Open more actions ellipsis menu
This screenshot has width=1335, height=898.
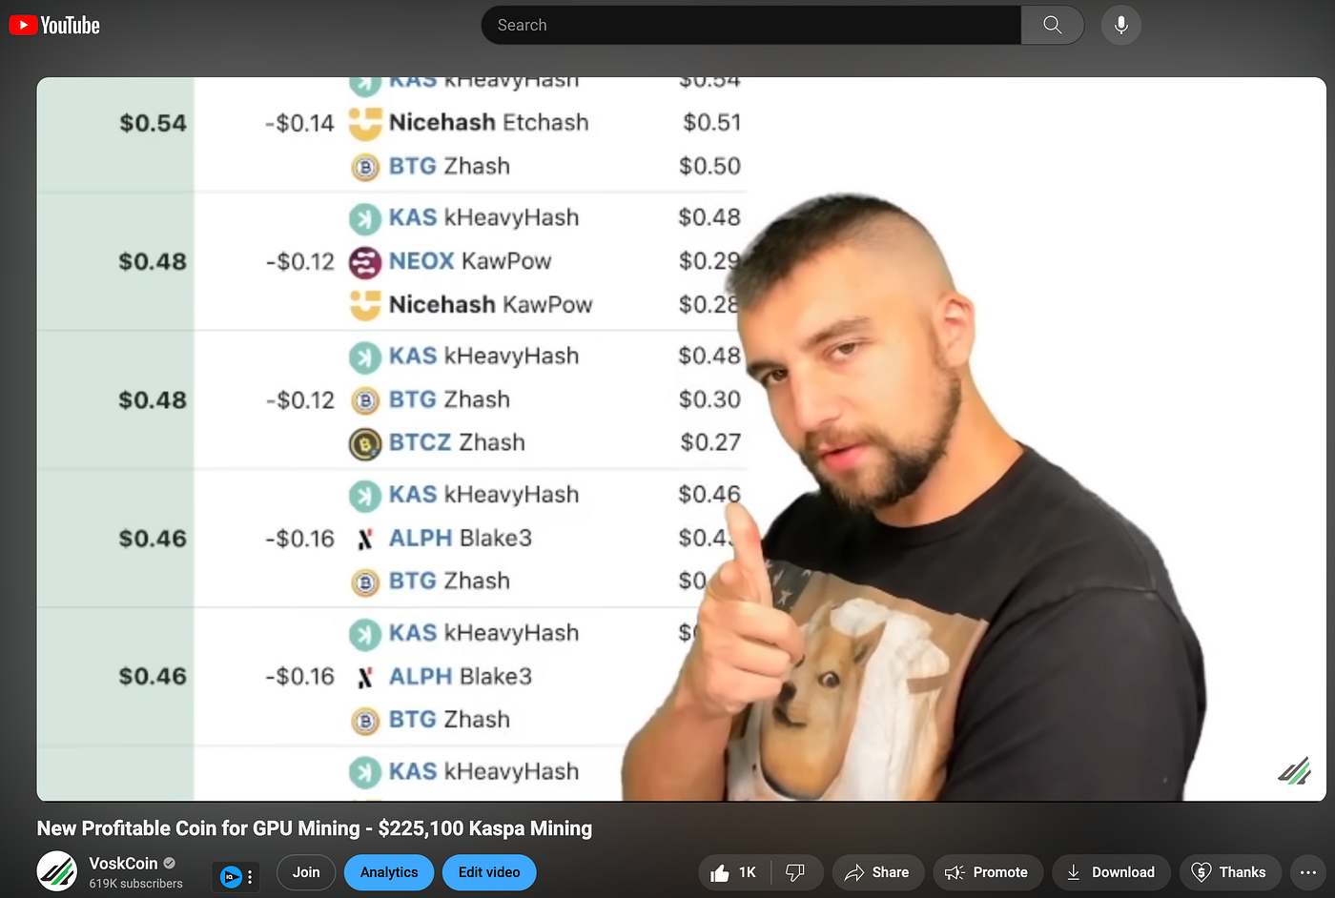pyautogui.click(x=1306, y=872)
